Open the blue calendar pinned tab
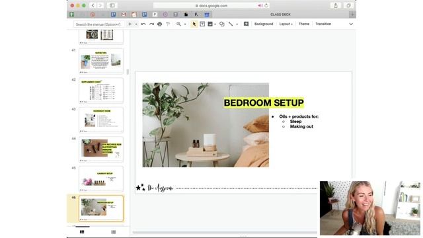423x238 pixels. click(x=207, y=15)
